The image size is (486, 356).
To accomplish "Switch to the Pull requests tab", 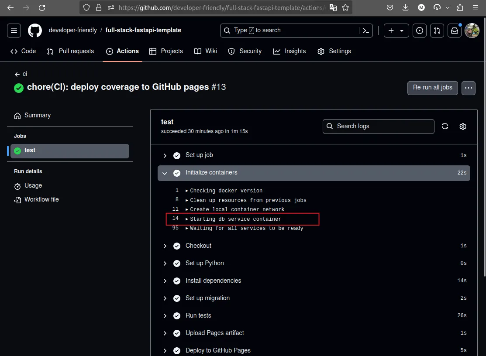I will [71, 51].
